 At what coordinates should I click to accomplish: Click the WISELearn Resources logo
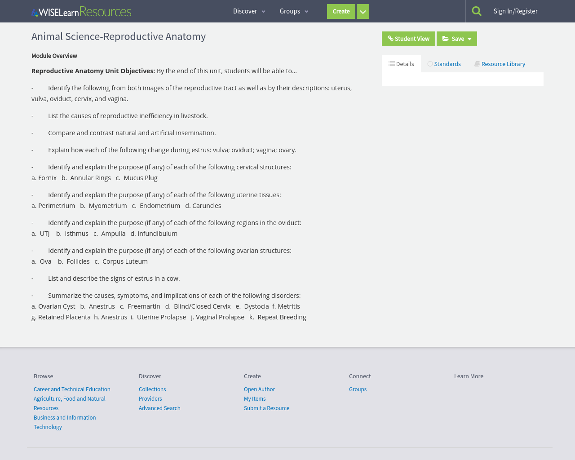pyautogui.click(x=81, y=12)
